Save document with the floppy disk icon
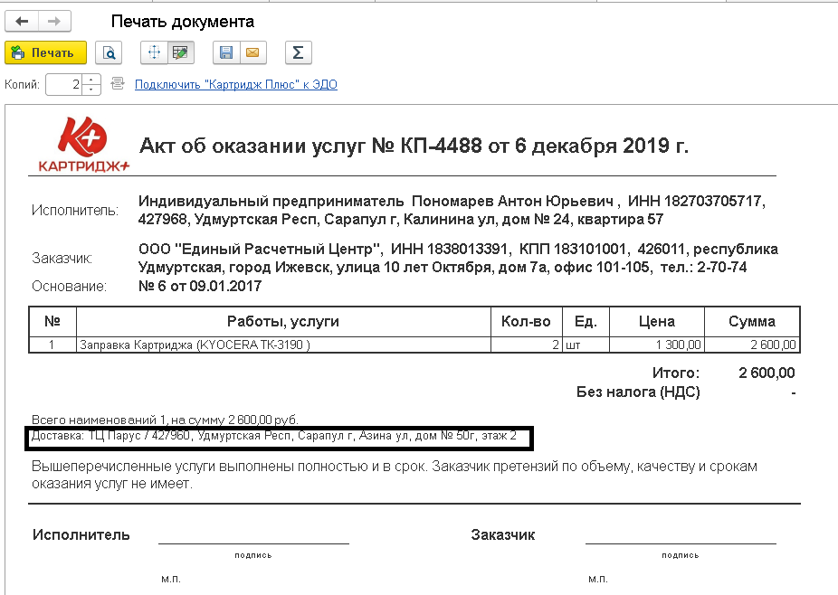 pos(226,53)
